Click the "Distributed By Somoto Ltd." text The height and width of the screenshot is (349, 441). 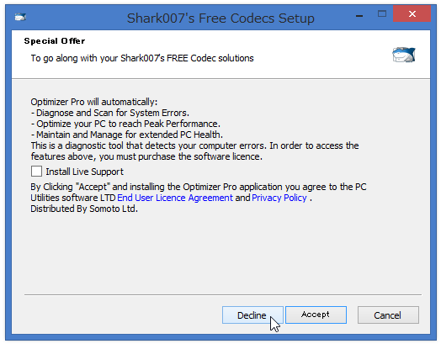84,209
